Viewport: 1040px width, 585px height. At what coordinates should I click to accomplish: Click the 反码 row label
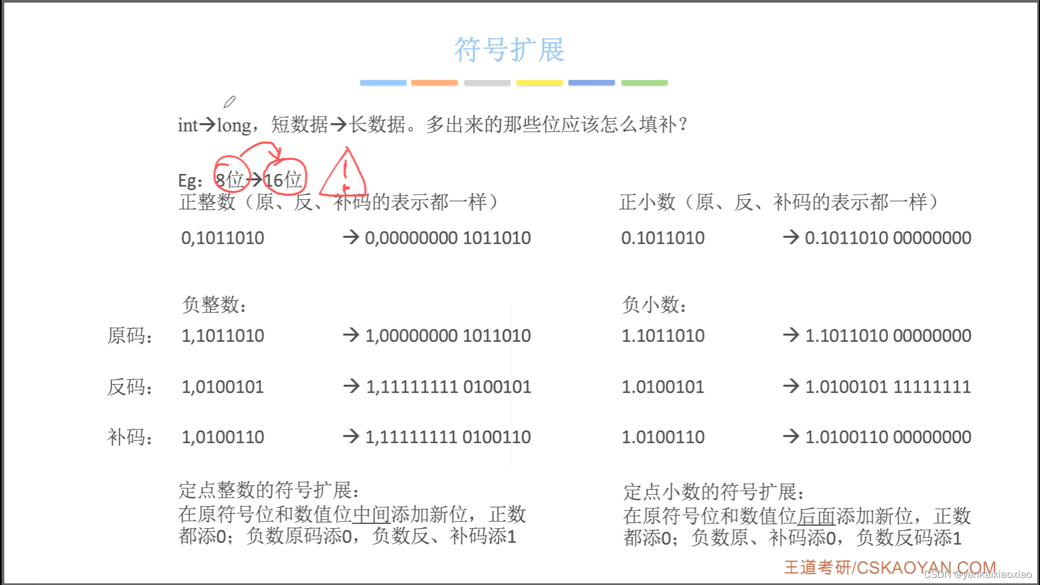tap(130, 387)
